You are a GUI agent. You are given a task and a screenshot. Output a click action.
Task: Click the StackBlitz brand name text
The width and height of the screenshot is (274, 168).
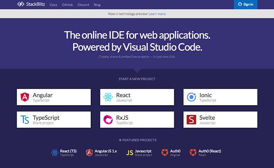click(36, 4)
